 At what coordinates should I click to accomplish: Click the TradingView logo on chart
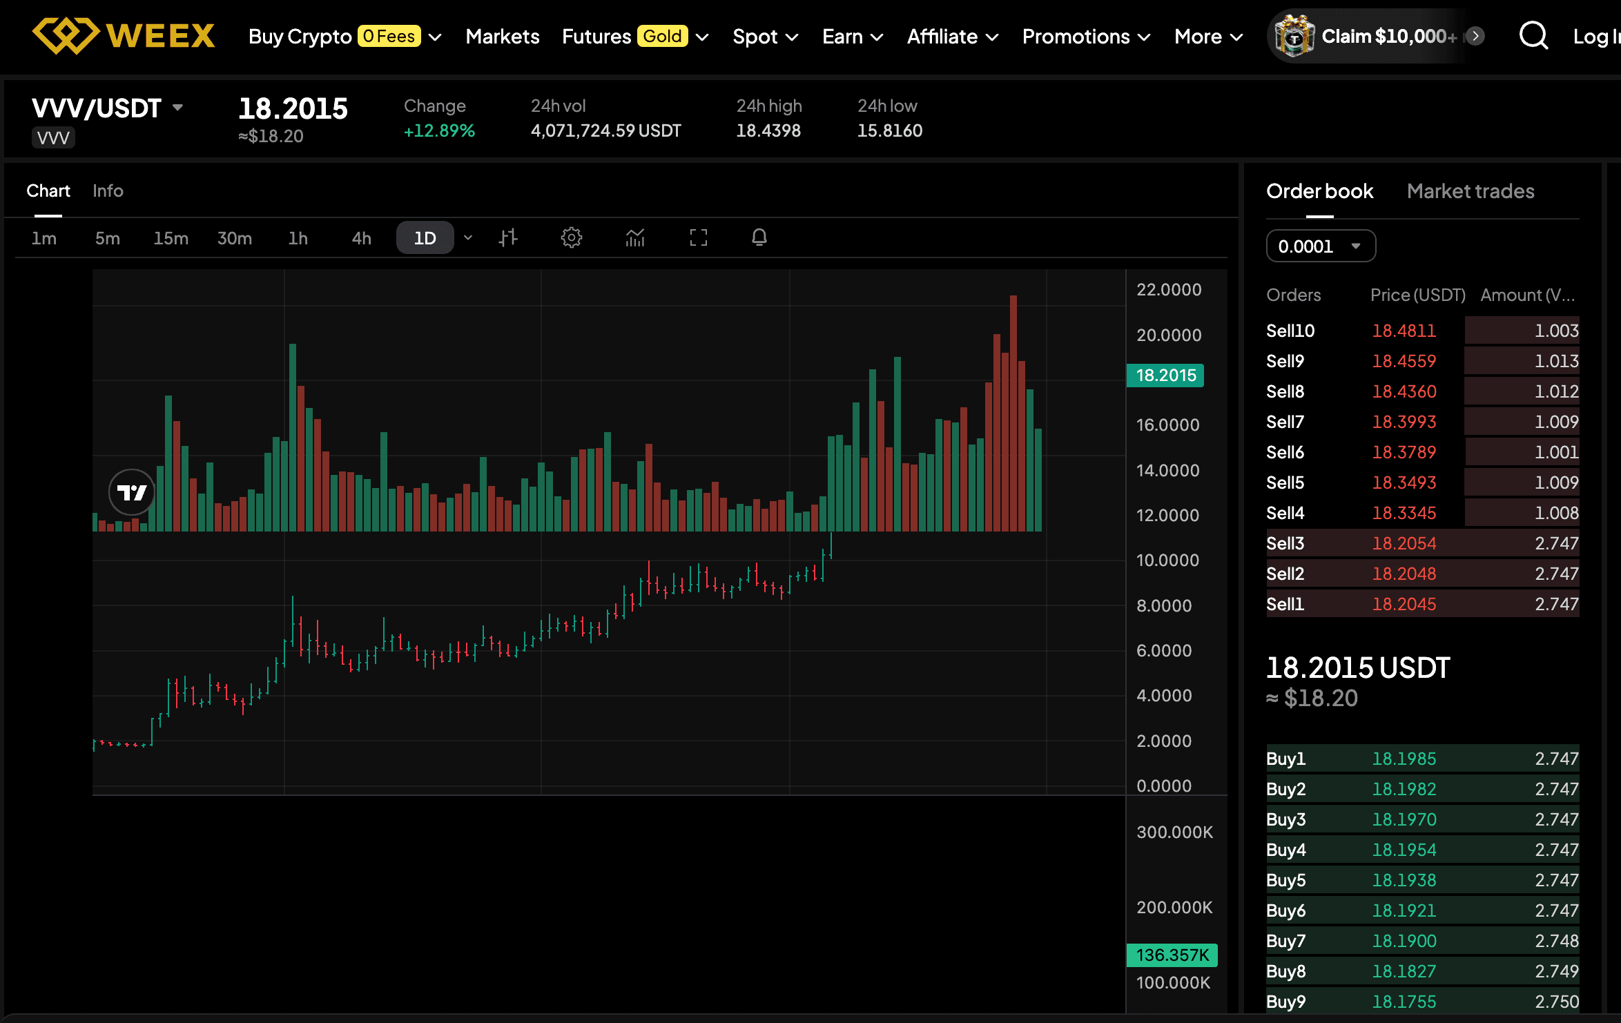[x=132, y=492]
